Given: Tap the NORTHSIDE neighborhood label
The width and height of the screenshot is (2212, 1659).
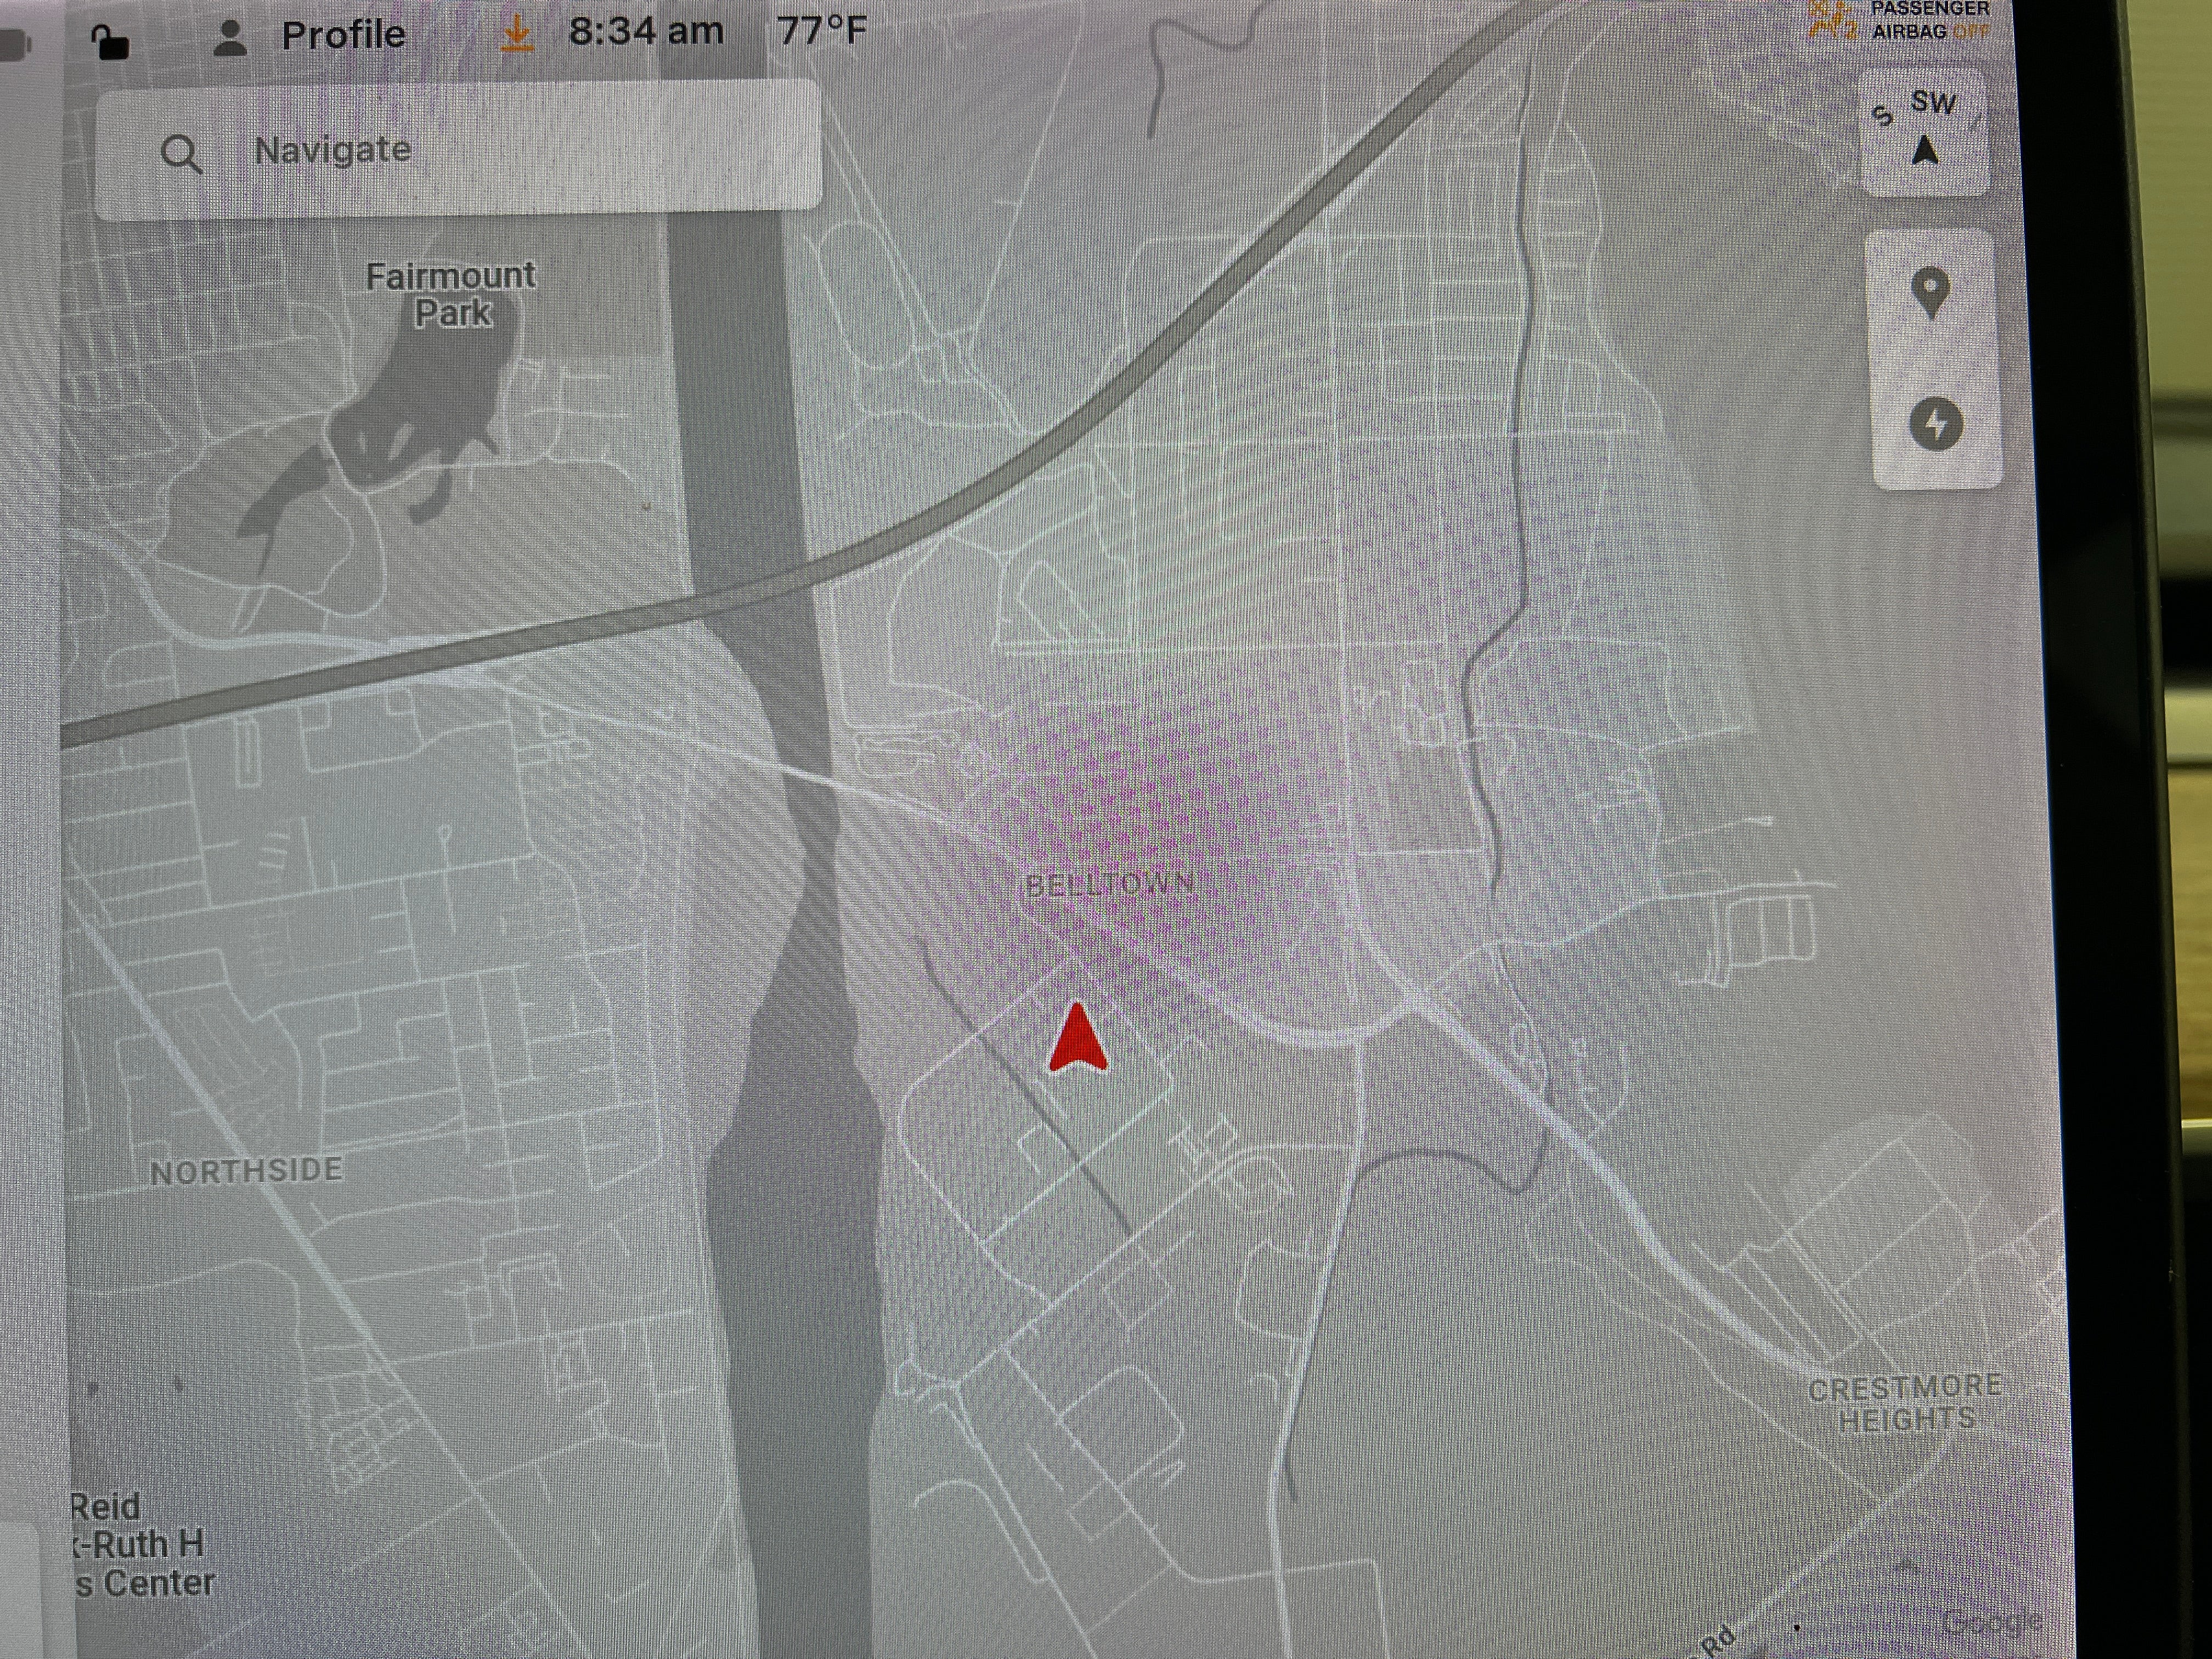Looking at the screenshot, I should [x=246, y=1171].
